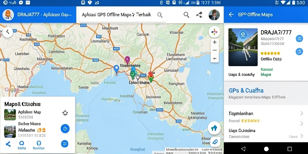Viewport: 308px width, 154px height.
Task: Tap Android recent apps square
Action: pyautogui.click(x=290, y=149)
